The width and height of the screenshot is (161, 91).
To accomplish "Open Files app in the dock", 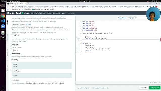I will click(x=3, y=10).
